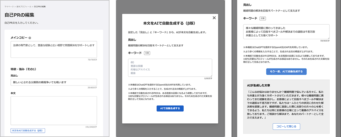Click the 59/80文字 character counter
Viewport: 341px width, 137px height.
coord(325,41)
